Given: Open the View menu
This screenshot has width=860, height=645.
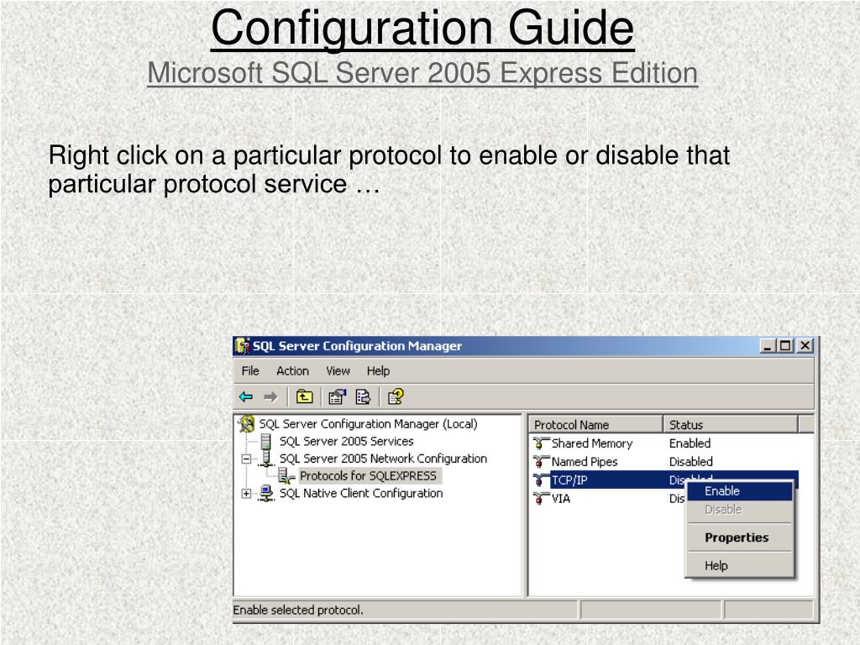Looking at the screenshot, I should (x=338, y=370).
